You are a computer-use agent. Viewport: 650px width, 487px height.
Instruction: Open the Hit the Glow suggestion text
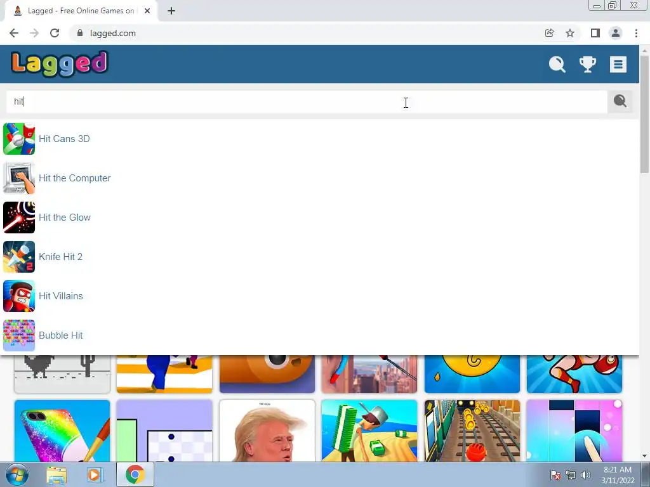point(65,218)
